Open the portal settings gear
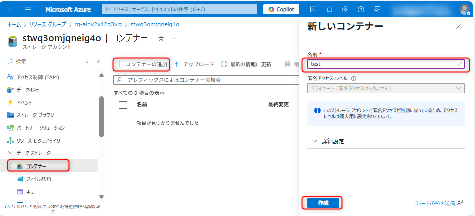The height and width of the screenshot is (216, 475). click(345, 9)
